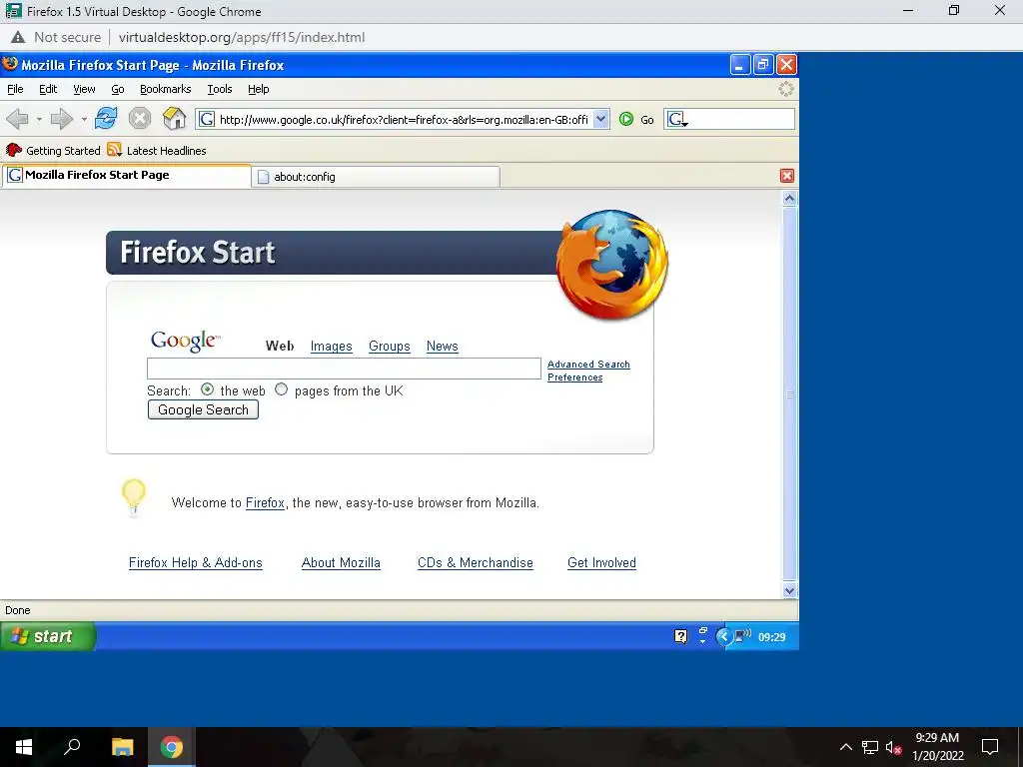Open the View menu
Screen dimensions: 1023x767
[x=84, y=89]
